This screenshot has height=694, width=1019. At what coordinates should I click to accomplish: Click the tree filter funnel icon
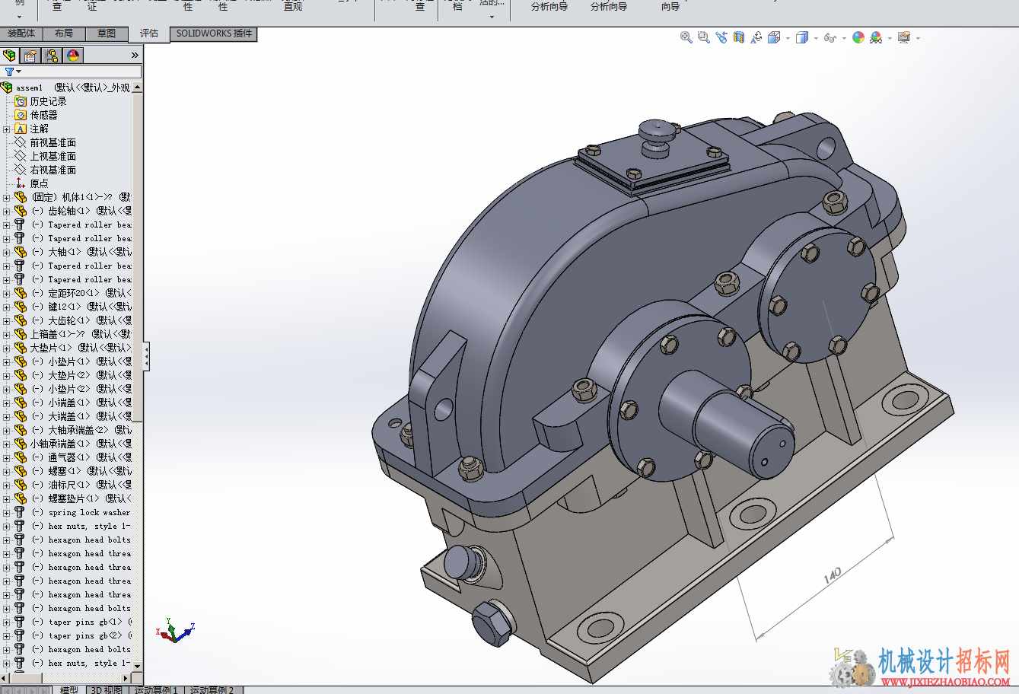coord(9,72)
